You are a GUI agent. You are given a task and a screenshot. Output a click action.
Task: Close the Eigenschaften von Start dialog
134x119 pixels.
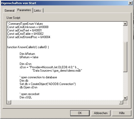130,3
